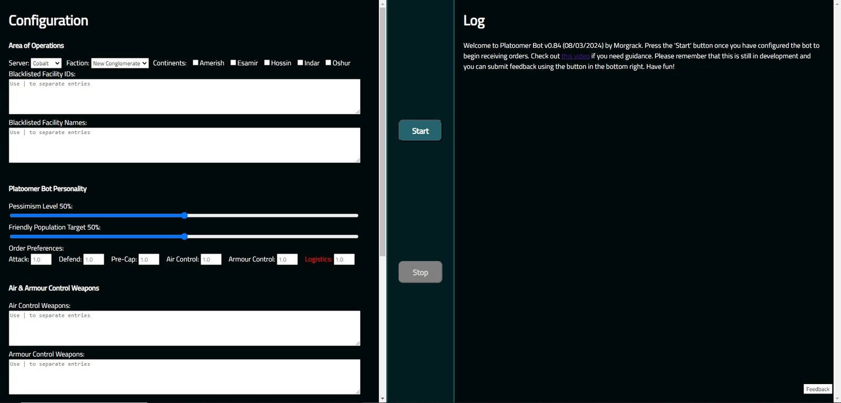Check the Hossin continent box
Image resolution: width=841 pixels, height=403 pixels.
pos(267,63)
